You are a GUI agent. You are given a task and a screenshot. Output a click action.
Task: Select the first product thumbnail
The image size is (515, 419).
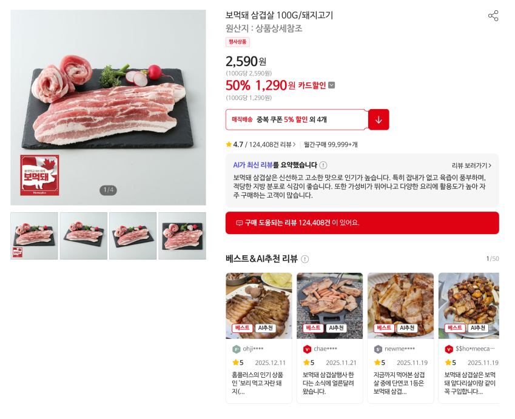34,236
